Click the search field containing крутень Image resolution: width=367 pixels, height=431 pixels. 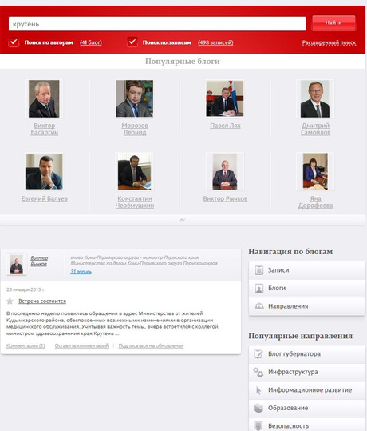coord(157,24)
